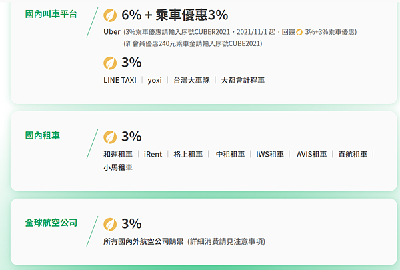Click the leaf coin icon in 國內租車 section
This screenshot has height=270, width=400.
[x=110, y=137]
